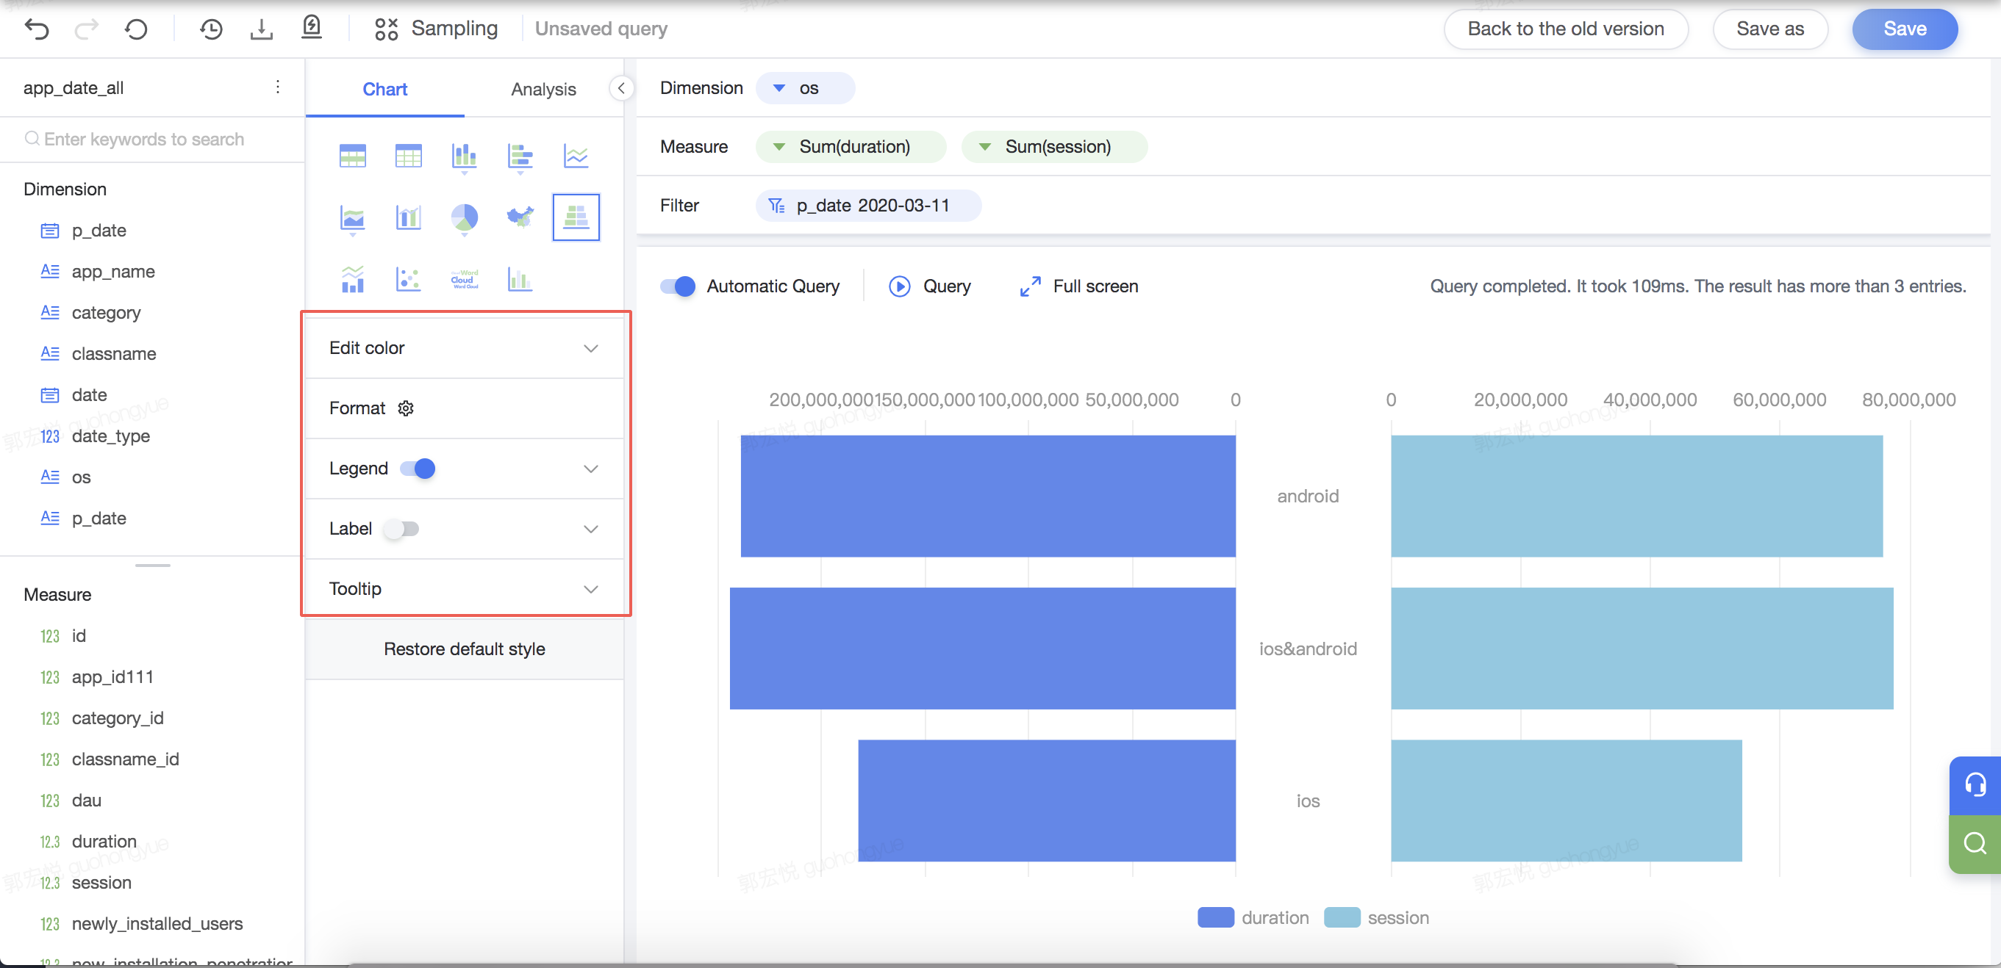Click the duration legend color swatch

tap(1216, 917)
